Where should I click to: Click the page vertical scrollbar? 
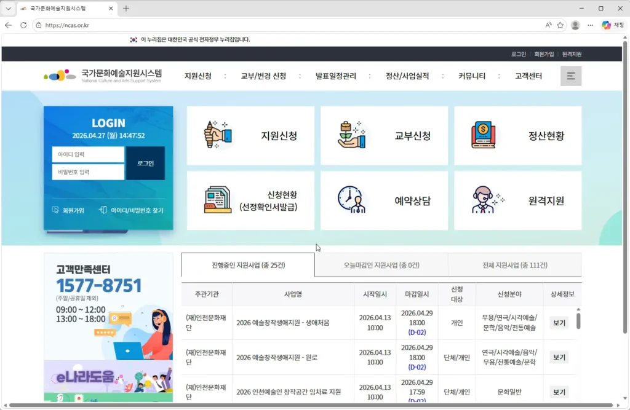[x=625, y=187]
